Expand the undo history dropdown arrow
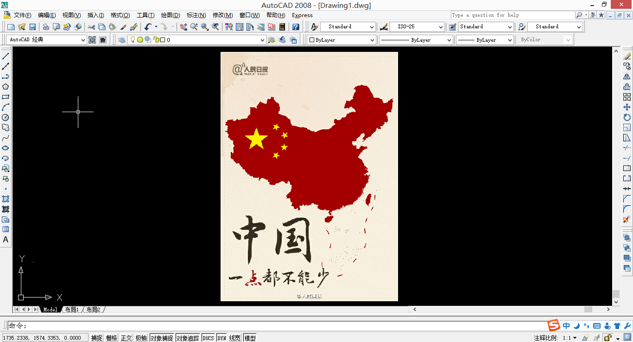Screen dimensions: 633x342 pyautogui.click(x=156, y=27)
